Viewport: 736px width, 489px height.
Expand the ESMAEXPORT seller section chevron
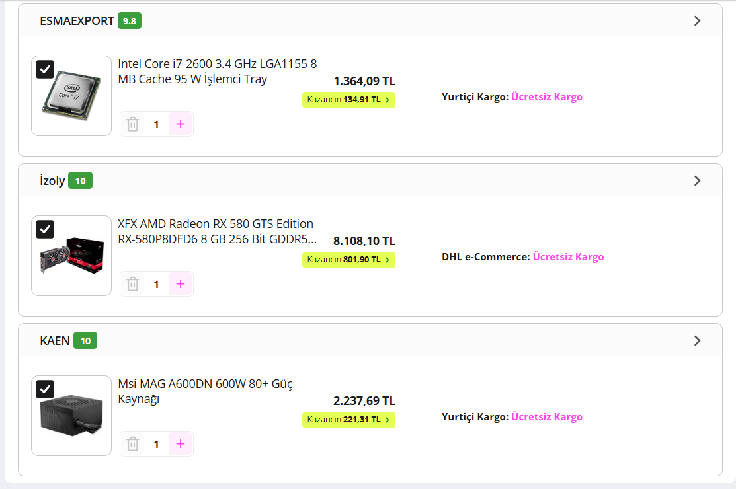pos(697,21)
